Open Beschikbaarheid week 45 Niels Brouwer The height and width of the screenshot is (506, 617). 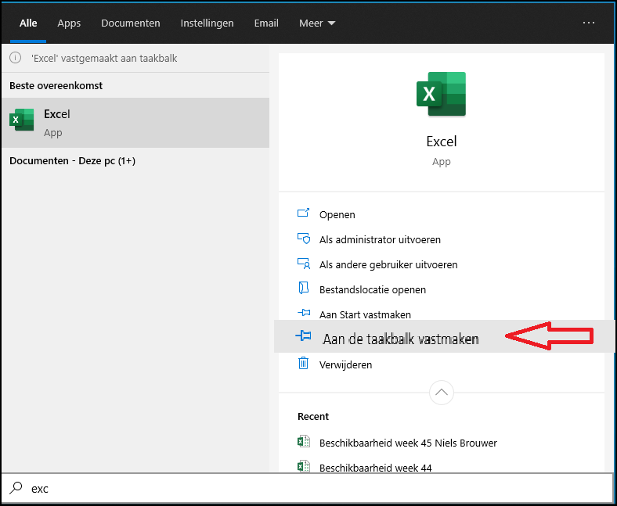click(x=408, y=443)
